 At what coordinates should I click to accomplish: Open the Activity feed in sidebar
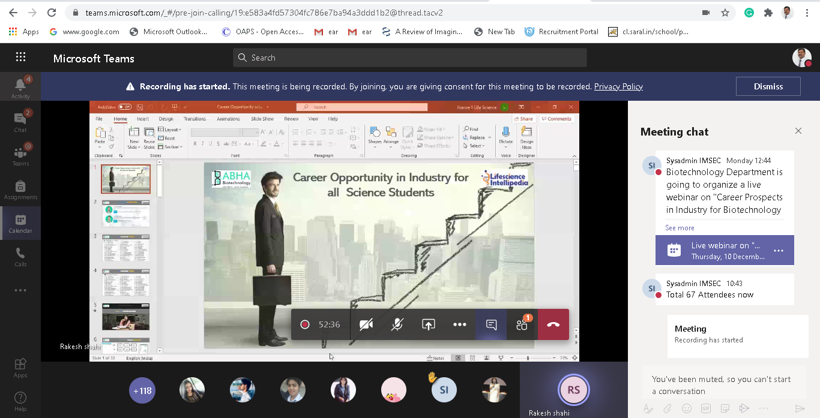click(x=20, y=88)
